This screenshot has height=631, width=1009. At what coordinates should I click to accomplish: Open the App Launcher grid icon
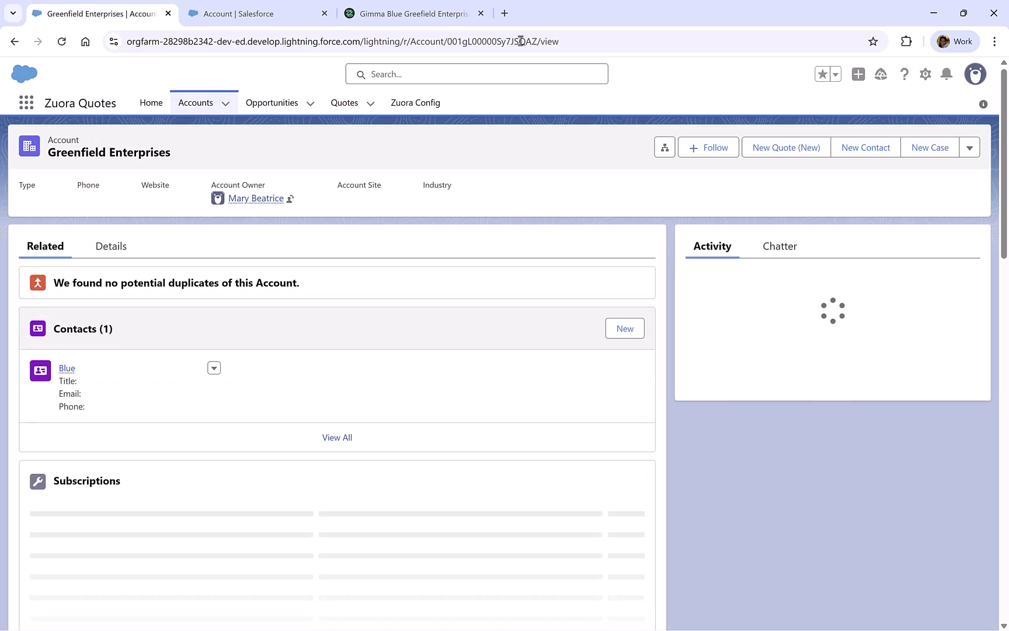coord(26,102)
